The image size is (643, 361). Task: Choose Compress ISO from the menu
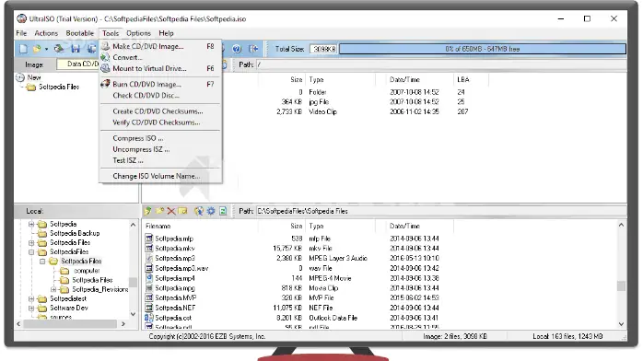coord(160,138)
